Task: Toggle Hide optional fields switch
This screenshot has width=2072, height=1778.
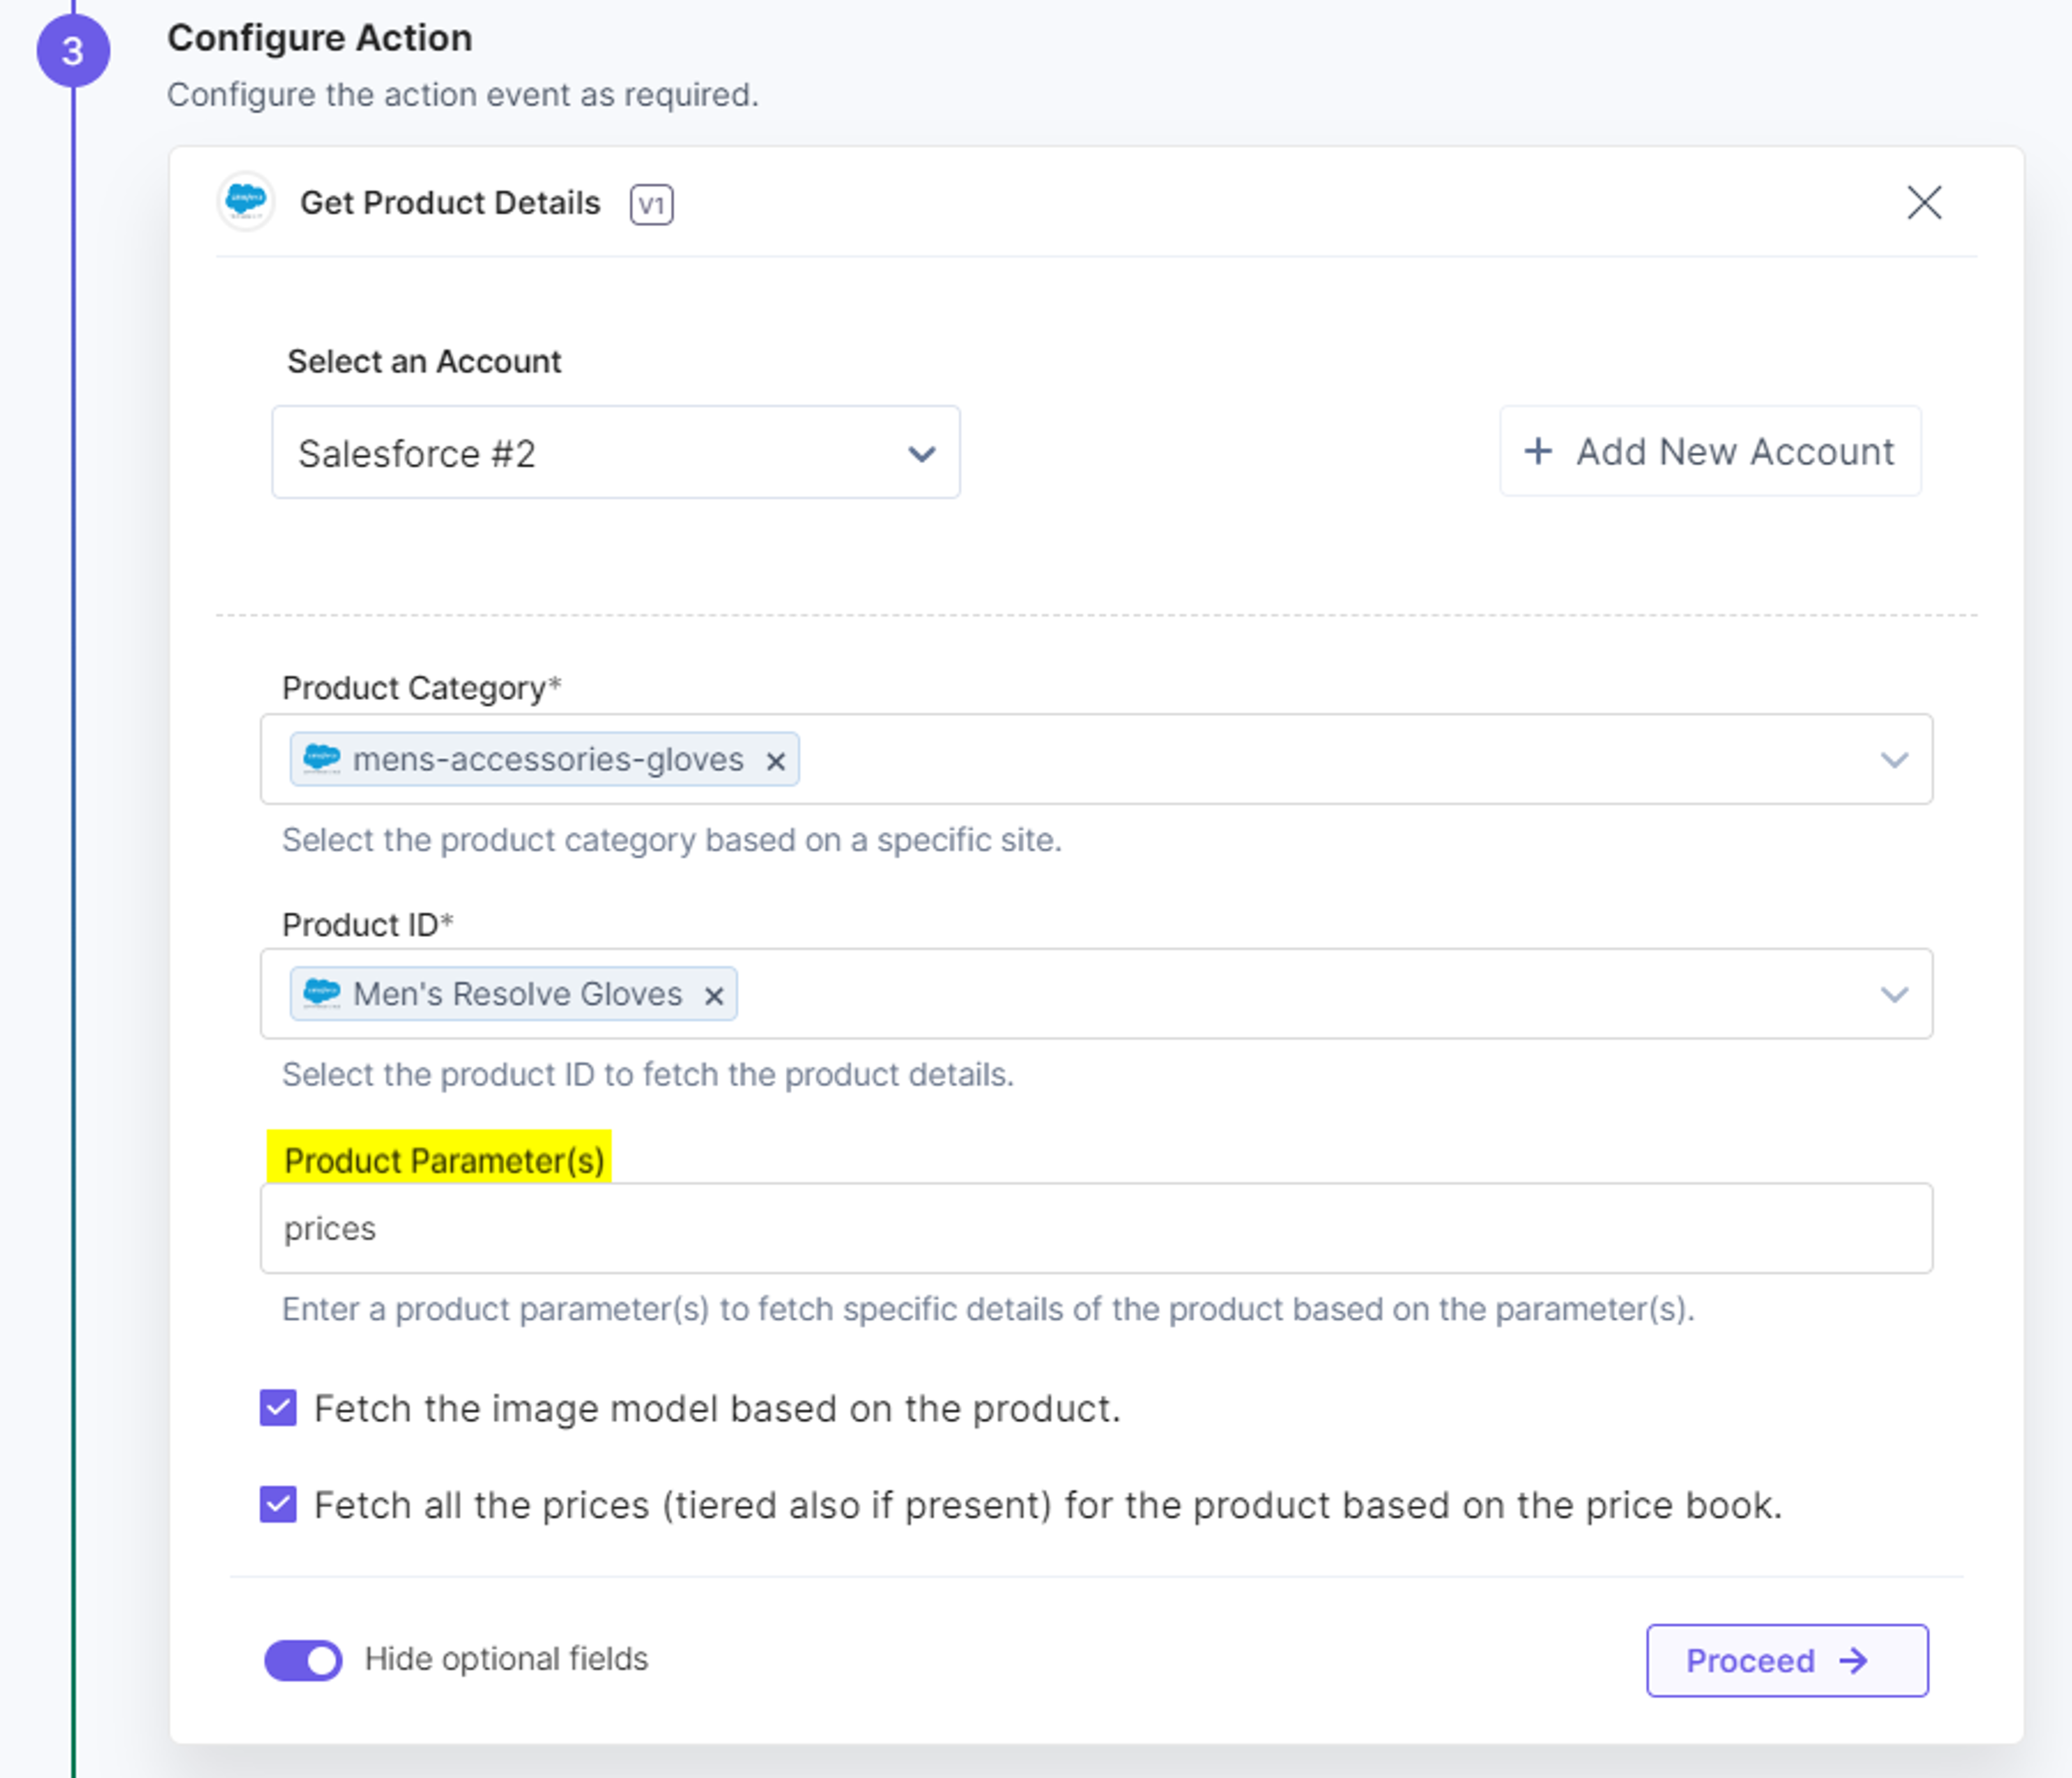Action: pyautogui.click(x=303, y=1660)
